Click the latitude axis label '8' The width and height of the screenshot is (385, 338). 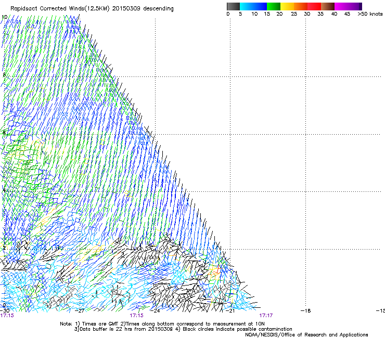pyautogui.click(x=4, y=75)
